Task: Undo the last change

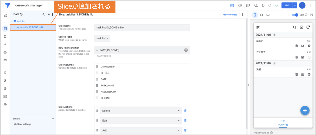Action: [x=263, y=5]
